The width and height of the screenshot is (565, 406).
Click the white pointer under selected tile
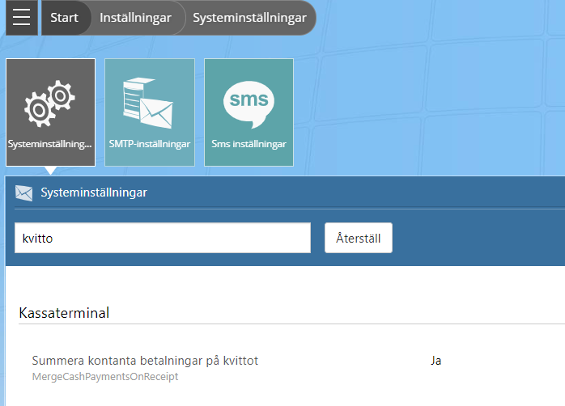50,171
